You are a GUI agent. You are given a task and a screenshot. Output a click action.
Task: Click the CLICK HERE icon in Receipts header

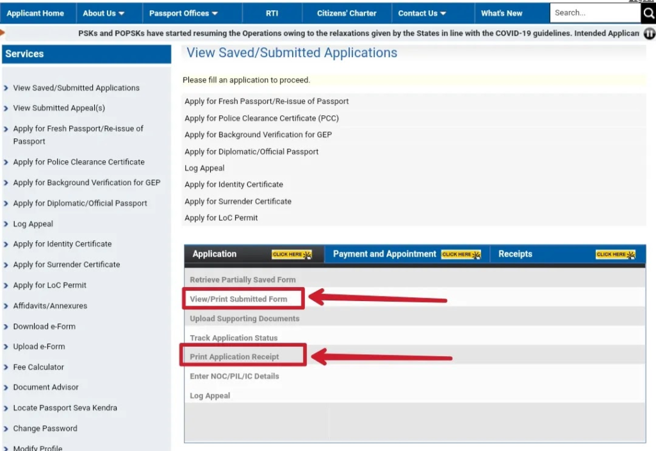coord(616,254)
